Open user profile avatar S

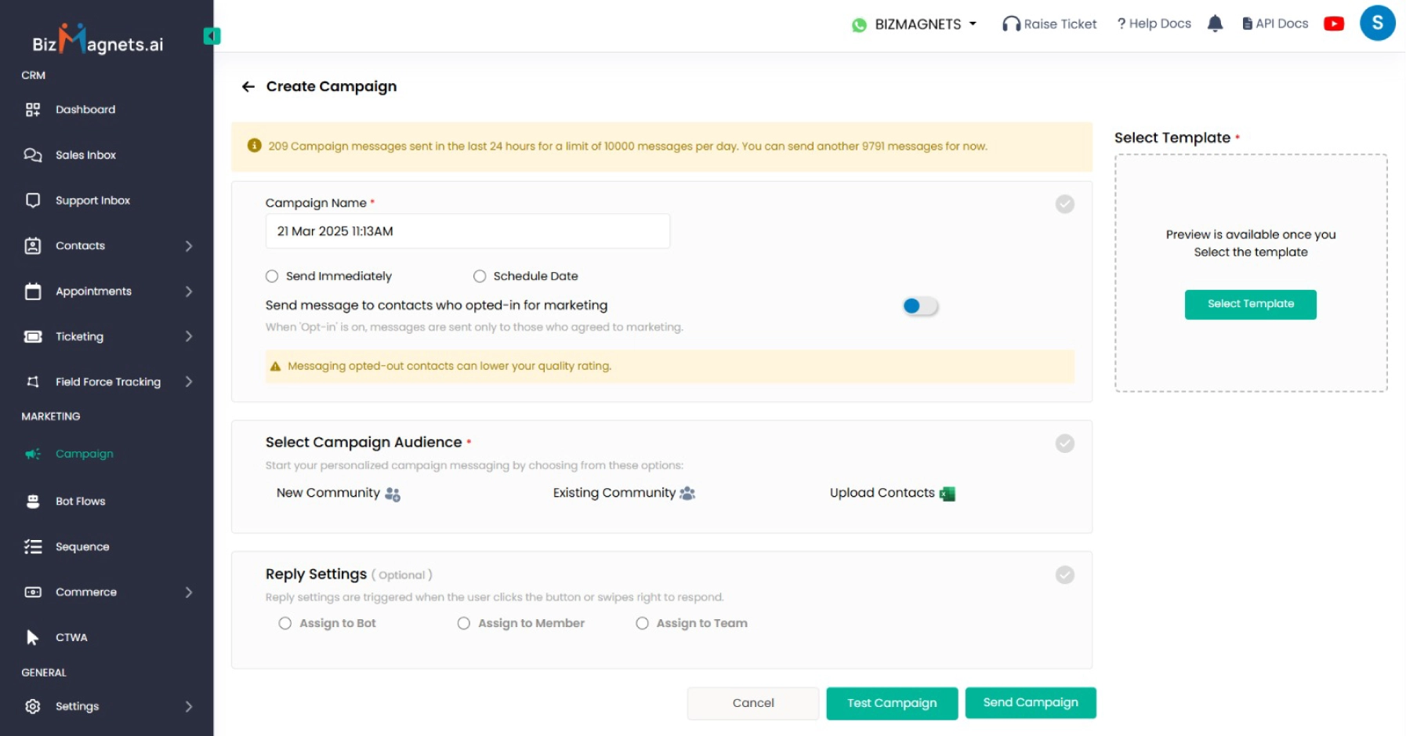coord(1377,23)
